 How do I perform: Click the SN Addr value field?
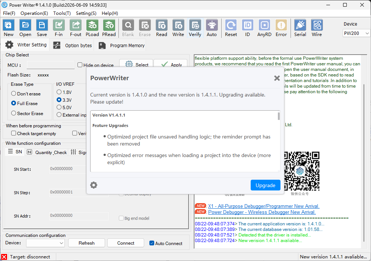pyautogui.click(x=79, y=215)
